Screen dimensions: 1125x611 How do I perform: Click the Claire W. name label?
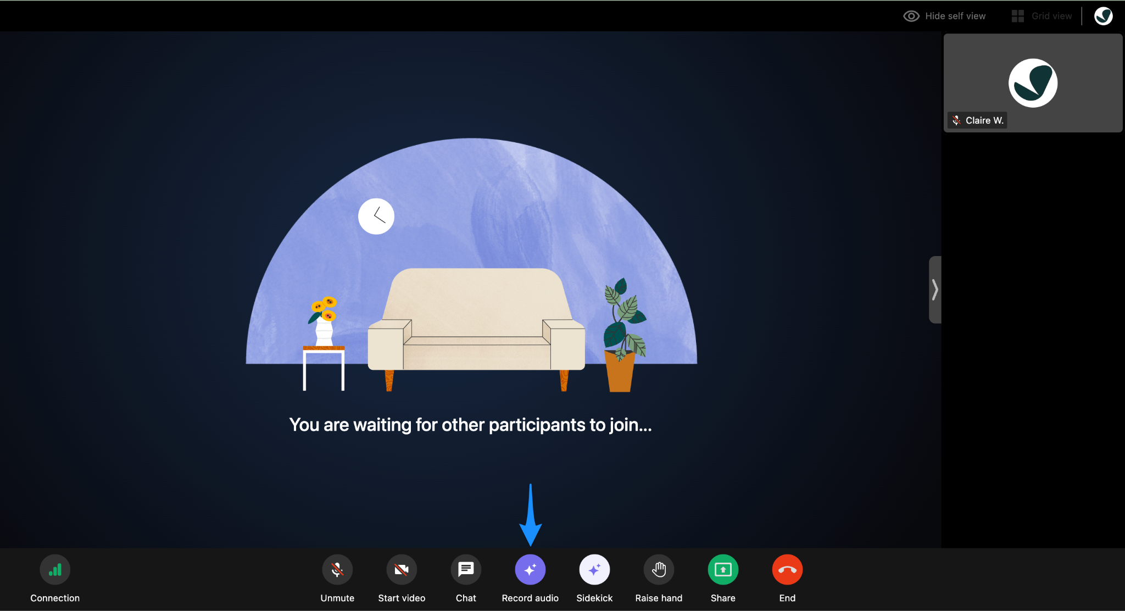(x=984, y=120)
